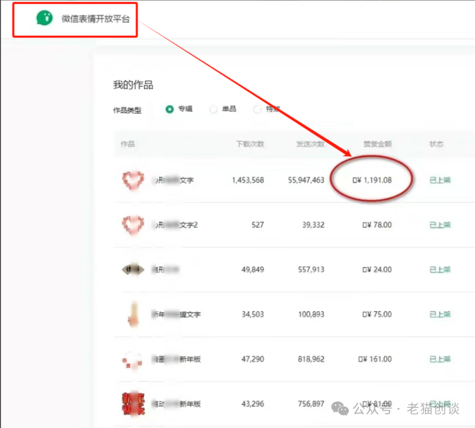Click the 赞赏金额 column header
The height and width of the screenshot is (428, 475).
pyautogui.click(x=377, y=144)
